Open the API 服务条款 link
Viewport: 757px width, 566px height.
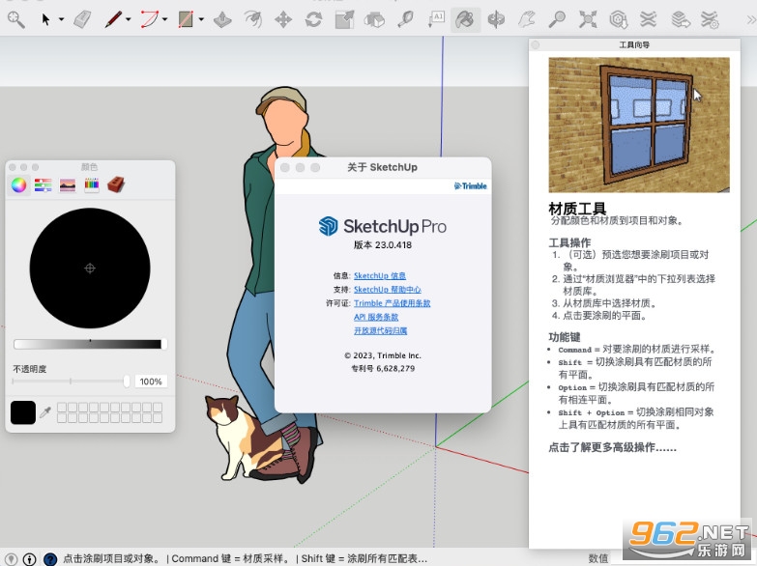376,317
